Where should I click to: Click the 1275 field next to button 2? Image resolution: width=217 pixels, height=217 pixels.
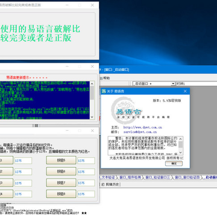pos(24,172)
